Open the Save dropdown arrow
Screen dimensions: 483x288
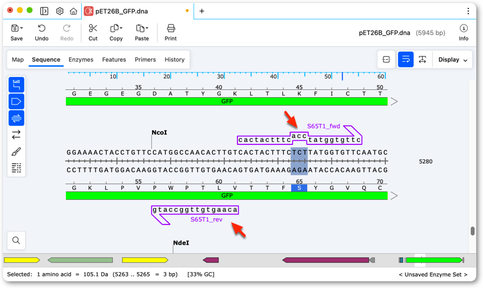tap(21, 28)
